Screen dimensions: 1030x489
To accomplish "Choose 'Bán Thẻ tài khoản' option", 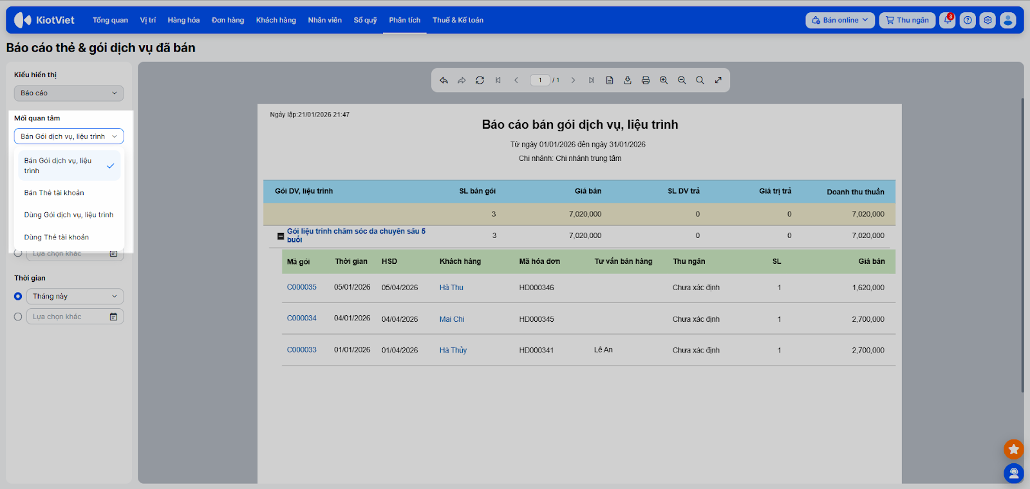I will point(54,193).
